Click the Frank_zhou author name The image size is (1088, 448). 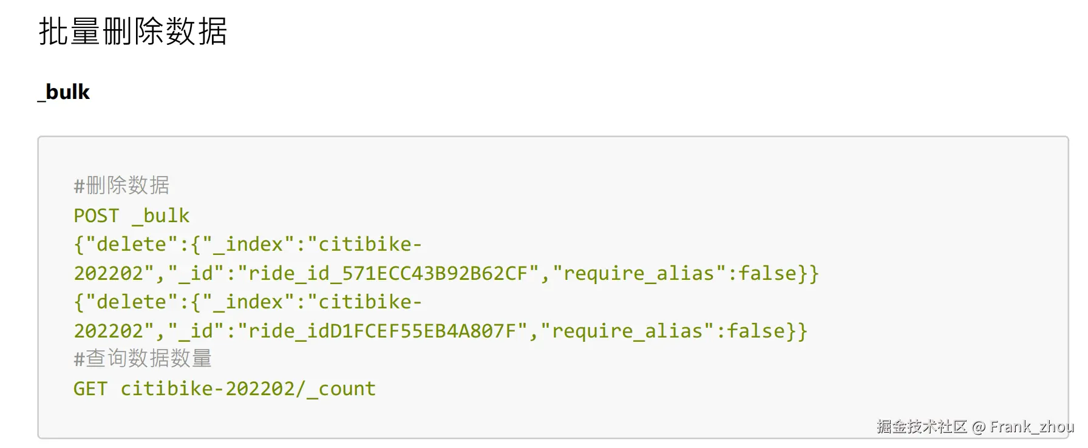(x=1032, y=427)
